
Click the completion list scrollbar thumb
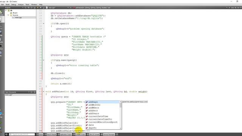pyautogui.click(x=121, y=105)
